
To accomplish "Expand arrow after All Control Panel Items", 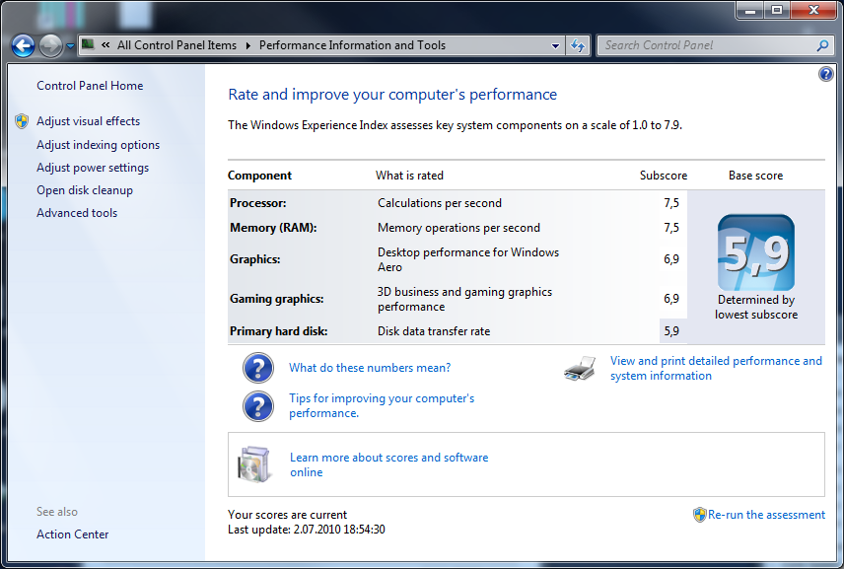I will [248, 45].
